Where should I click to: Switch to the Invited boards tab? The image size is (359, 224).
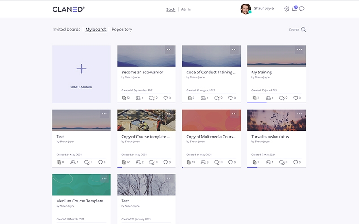pyautogui.click(x=66, y=30)
